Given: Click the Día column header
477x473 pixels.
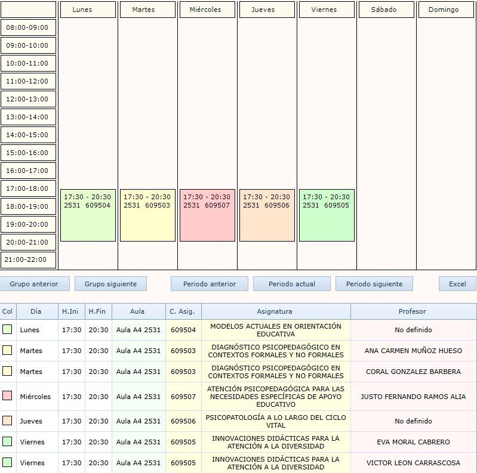Looking at the screenshot, I should (x=37, y=311).
